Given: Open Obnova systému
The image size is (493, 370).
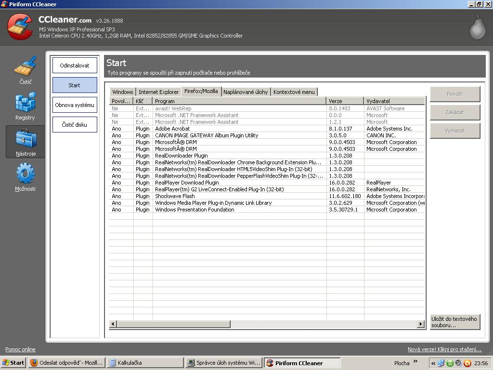Looking at the screenshot, I should 75,105.
